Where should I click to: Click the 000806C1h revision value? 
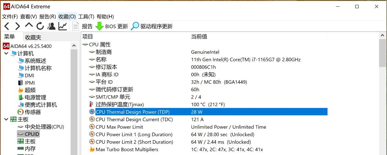(203, 67)
